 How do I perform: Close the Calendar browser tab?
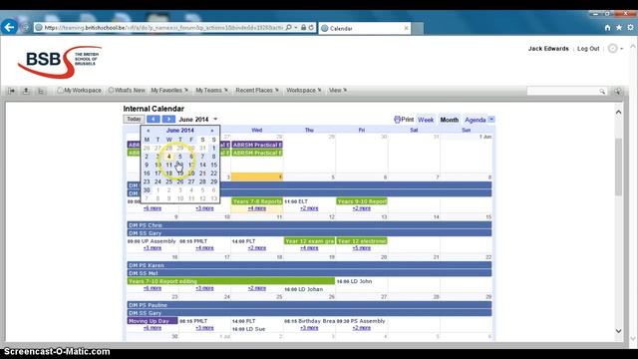pos(406,28)
